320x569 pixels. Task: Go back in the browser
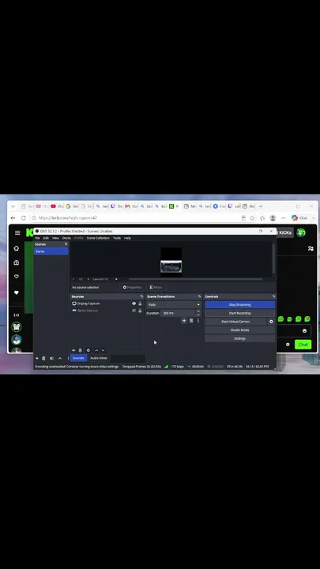(13, 218)
